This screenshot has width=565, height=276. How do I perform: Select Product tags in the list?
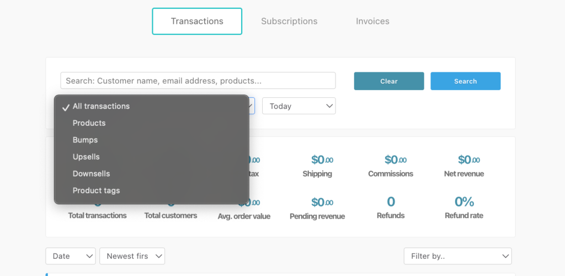(96, 190)
